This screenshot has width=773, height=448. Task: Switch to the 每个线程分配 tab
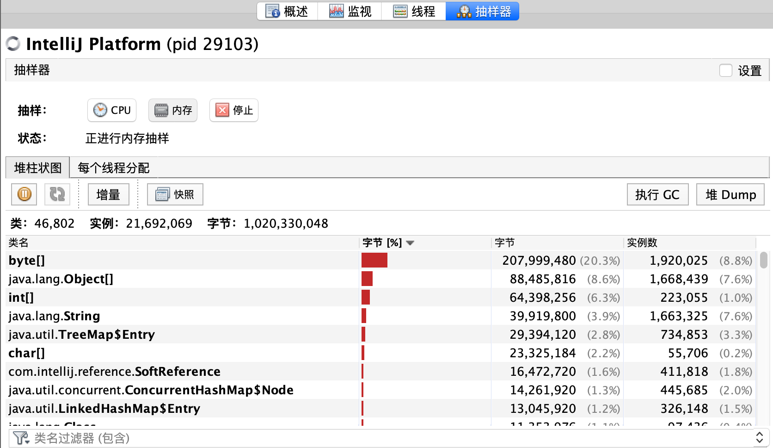[x=114, y=168]
